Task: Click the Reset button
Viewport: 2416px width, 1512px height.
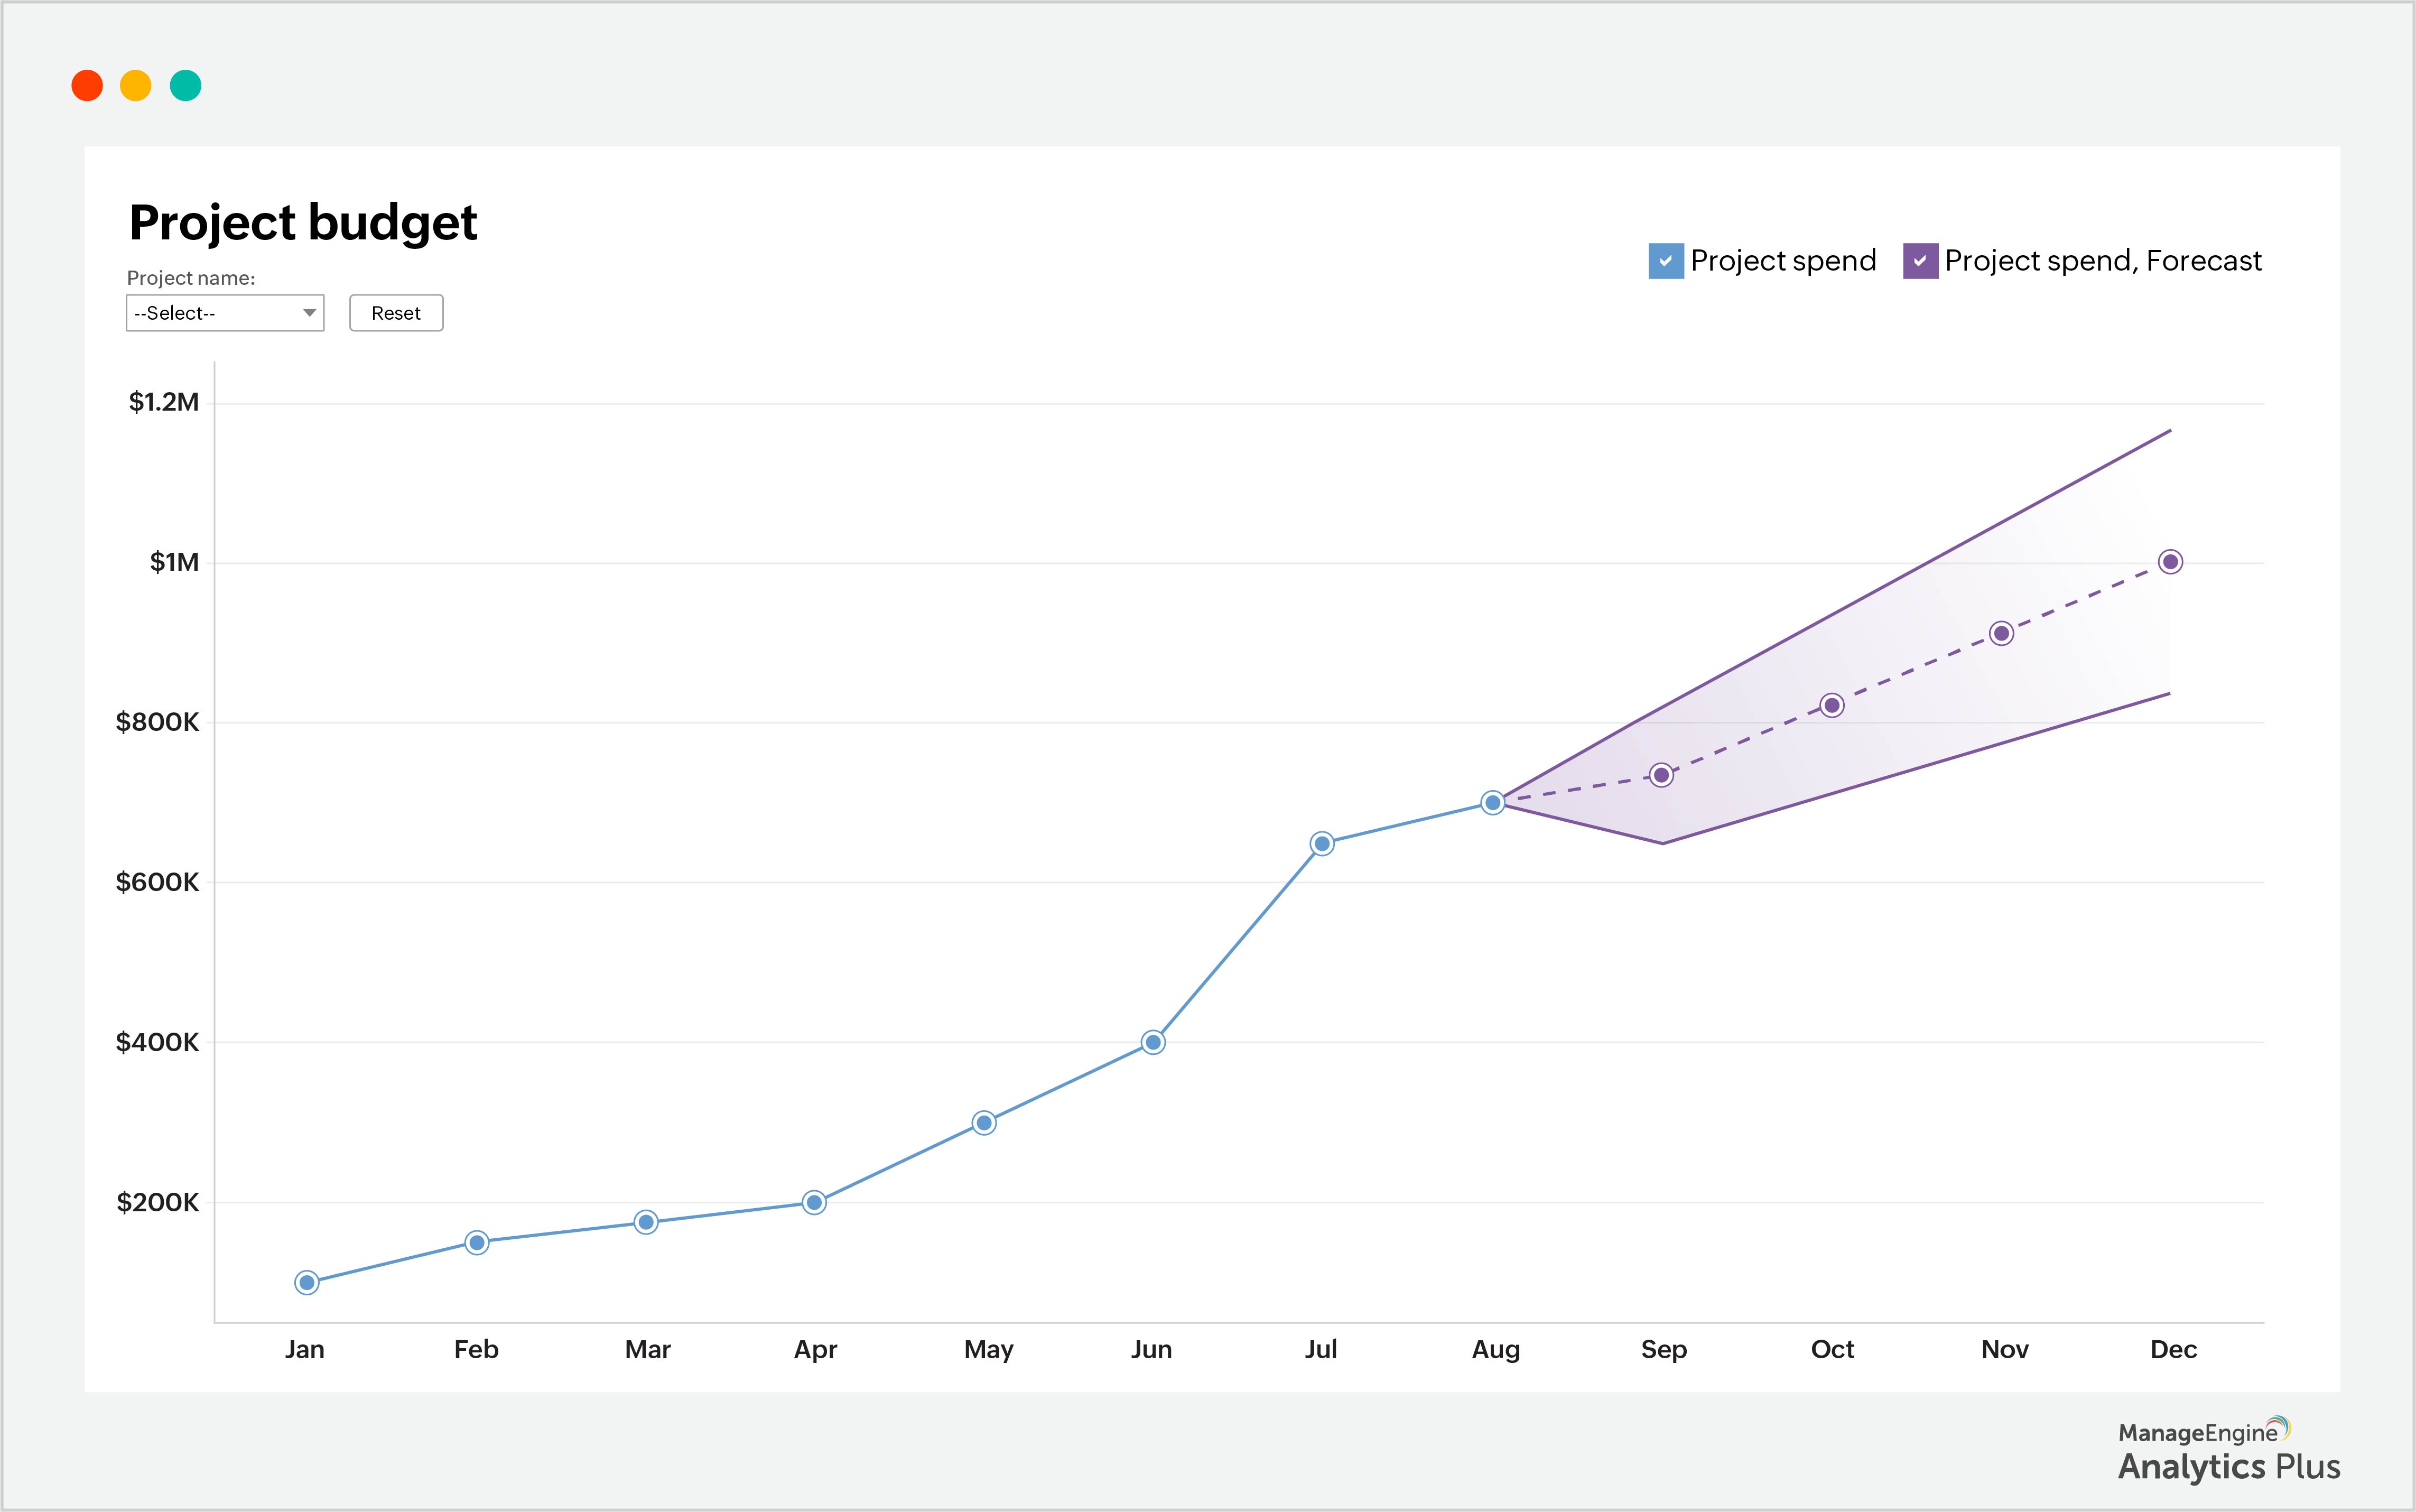Action: [396, 313]
